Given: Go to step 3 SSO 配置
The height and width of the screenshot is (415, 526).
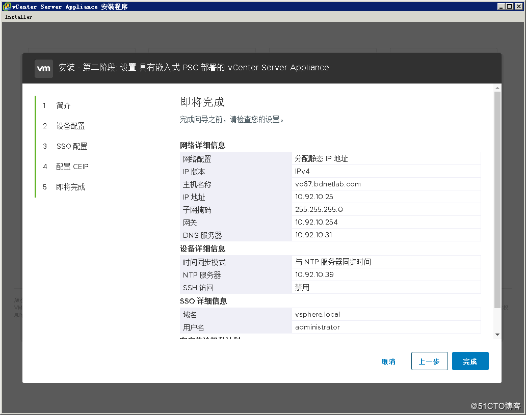Looking at the screenshot, I should click(65, 147).
